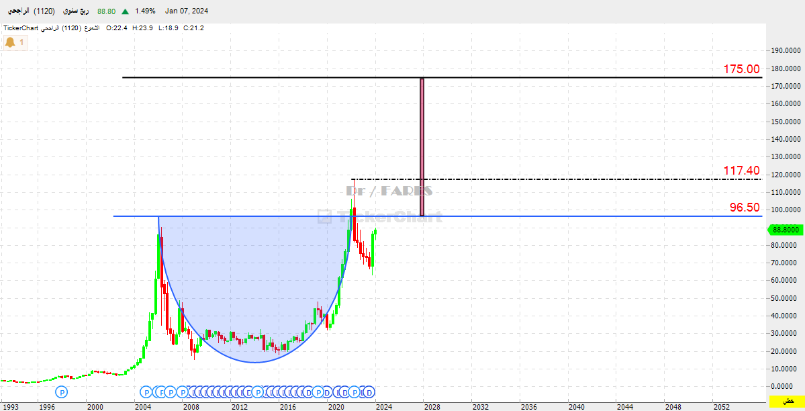The width and height of the screenshot is (805, 411).
Task: Click the red 96.50 label
Action: point(745,208)
